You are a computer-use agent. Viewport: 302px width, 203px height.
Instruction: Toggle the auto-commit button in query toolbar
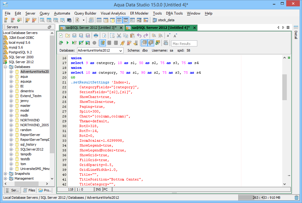[103, 43]
